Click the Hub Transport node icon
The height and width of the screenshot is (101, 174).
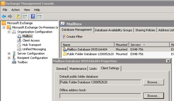point(19,45)
